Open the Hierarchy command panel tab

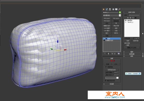tap(110, 9)
